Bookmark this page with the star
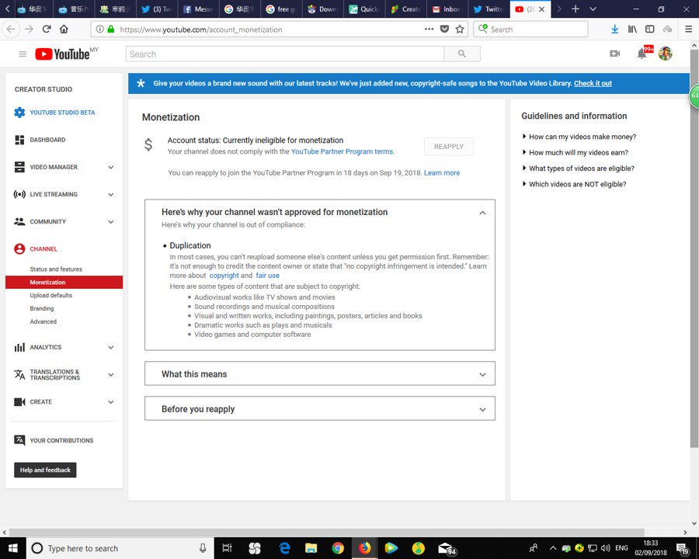699x559 pixels. click(460, 29)
